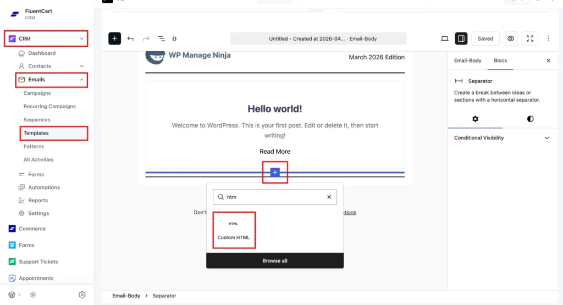Focus the block search field
Screen dimensions: 563x305
(275, 197)
